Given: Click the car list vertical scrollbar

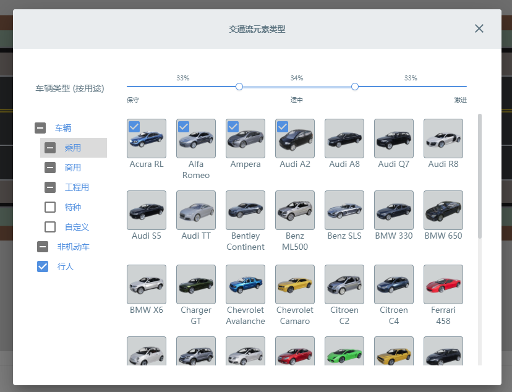Looking at the screenshot, I should tap(480, 176).
